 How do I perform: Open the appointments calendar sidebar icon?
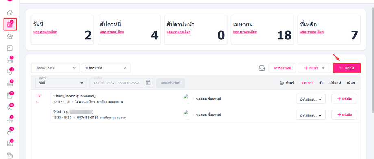point(10,24)
